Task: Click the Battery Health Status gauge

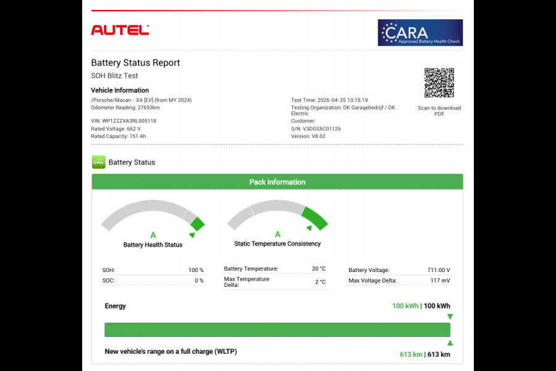Action: point(153,216)
